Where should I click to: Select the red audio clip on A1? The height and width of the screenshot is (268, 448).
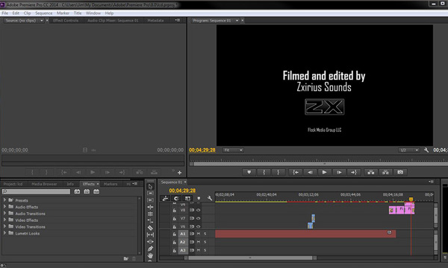[x=305, y=234]
